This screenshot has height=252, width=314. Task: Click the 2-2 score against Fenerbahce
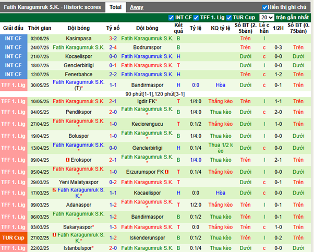[x=113, y=74]
